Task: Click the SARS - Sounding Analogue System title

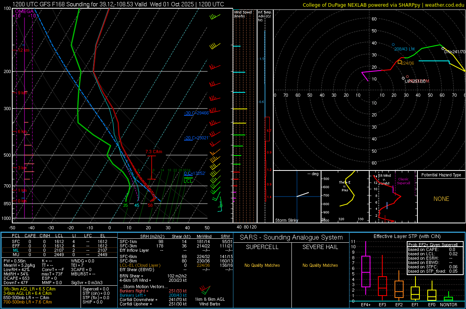Action: click(x=291, y=238)
